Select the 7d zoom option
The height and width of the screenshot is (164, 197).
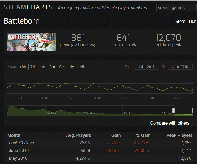tap(33, 67)
